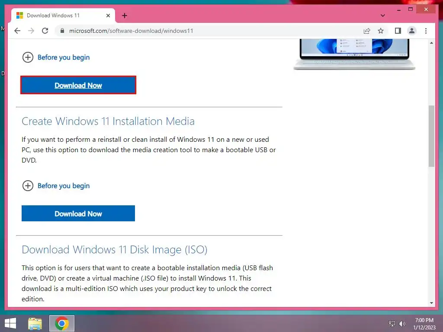Open the Chrome profile avatar
This screenshot has height=332, width=443.
pos(412,31)
